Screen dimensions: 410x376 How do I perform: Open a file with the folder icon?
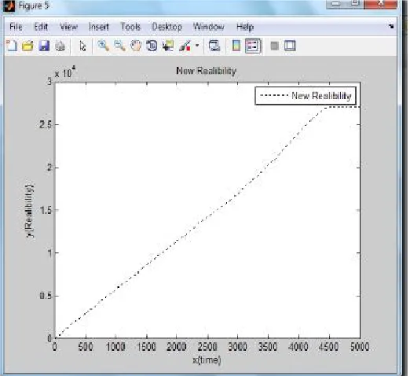point(27,46)
